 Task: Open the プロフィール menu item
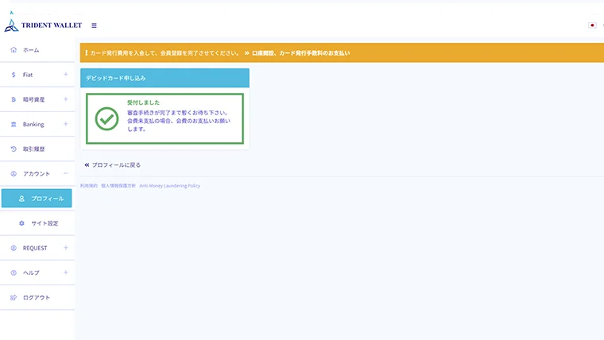pyautogui.click(x=47, y=199)
